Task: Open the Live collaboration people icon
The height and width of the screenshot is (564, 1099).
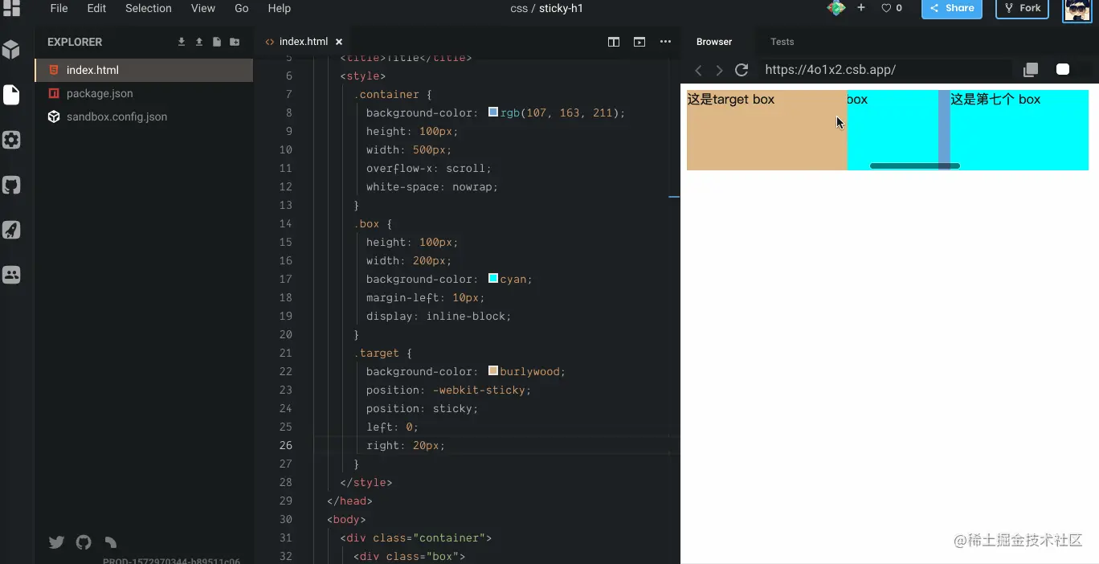Action: click(11, 275)
